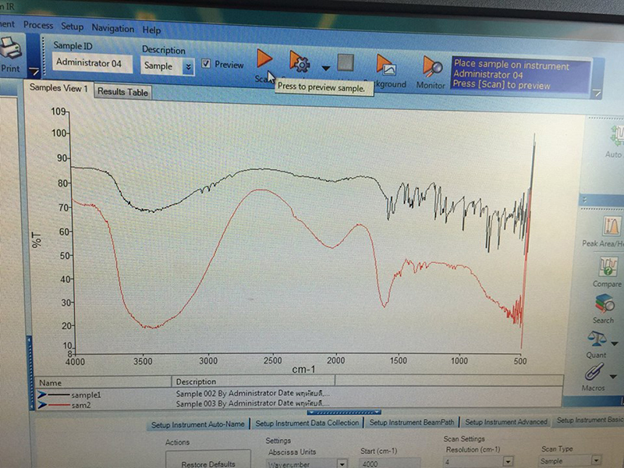
Task: Open the scan settings gear icon
Action: tap(299, 62)
